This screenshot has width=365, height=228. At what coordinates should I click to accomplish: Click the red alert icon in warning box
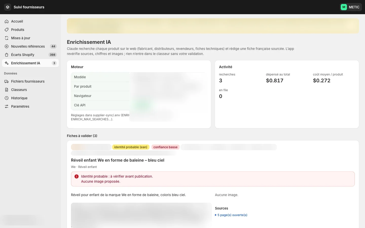77,176
